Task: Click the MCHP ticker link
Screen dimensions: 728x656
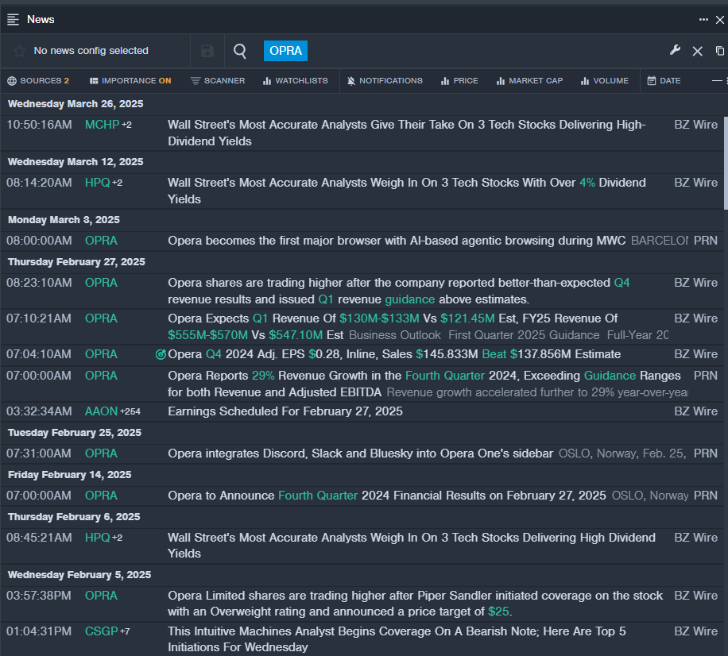Action: pos(103,125)
